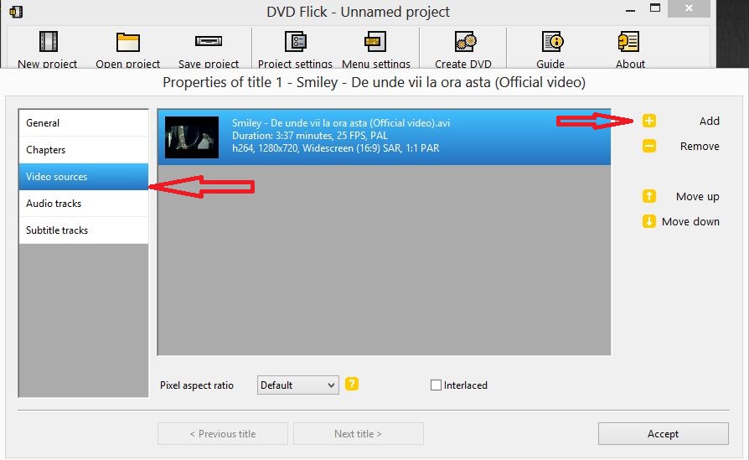Open the Chapters section
Screen dimensions: 749x460
click(x=83, y=150)
